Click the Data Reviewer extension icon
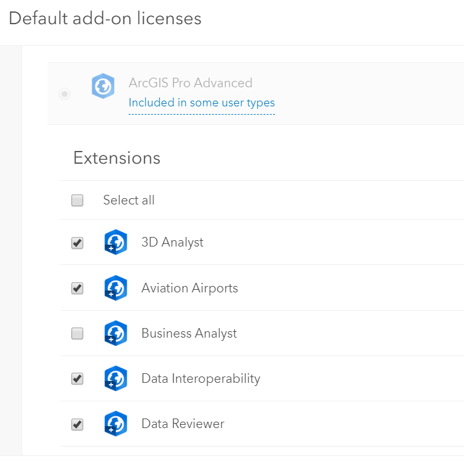464x465 pixels. pyautogui.click(x=116, y=424)
